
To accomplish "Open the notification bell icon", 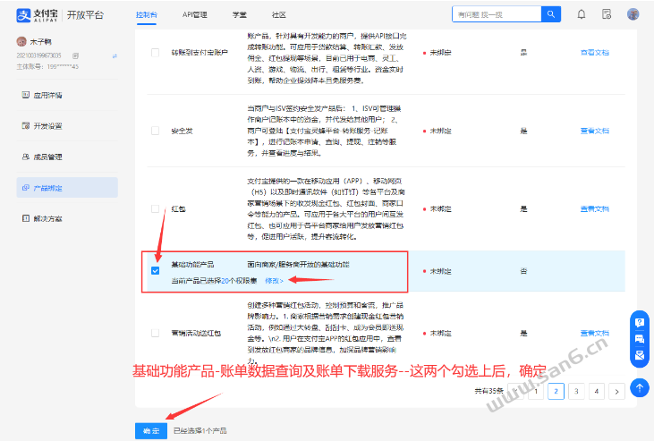I will click(581, 14).
